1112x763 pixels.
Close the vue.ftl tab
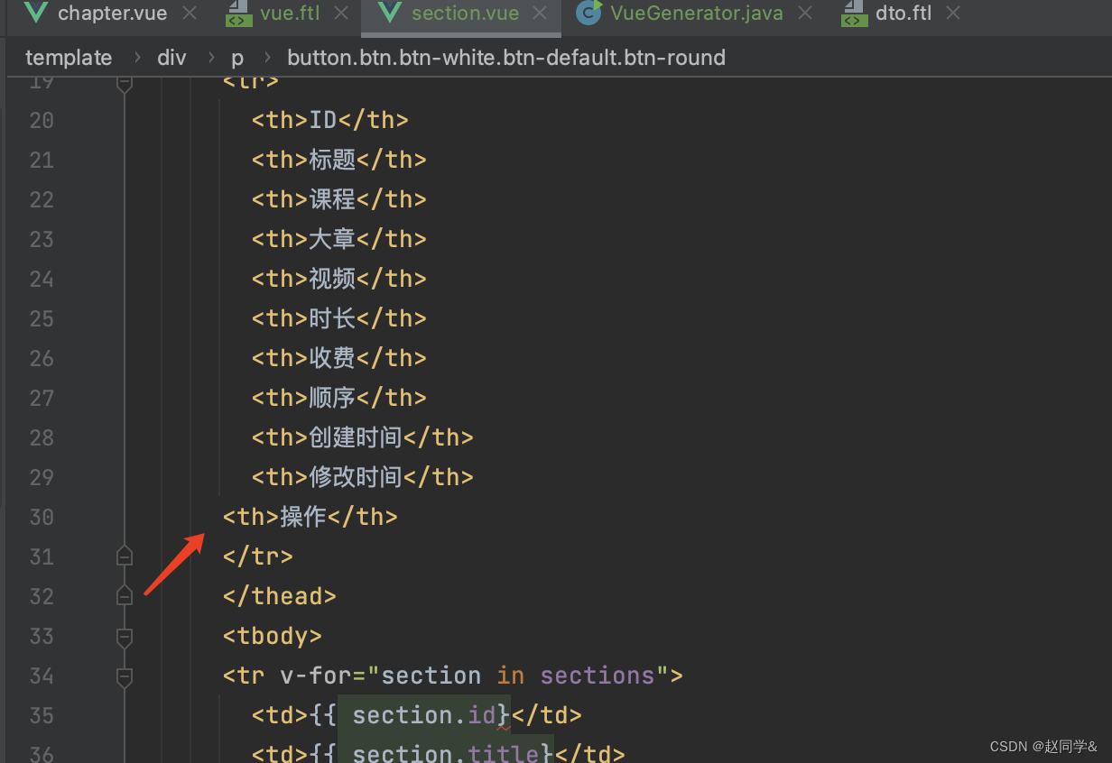[341, 14]
